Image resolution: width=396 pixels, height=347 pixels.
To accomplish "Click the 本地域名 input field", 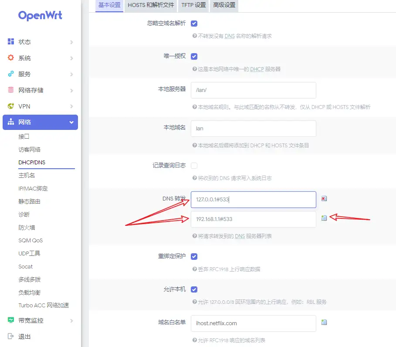I will (253, 129).
